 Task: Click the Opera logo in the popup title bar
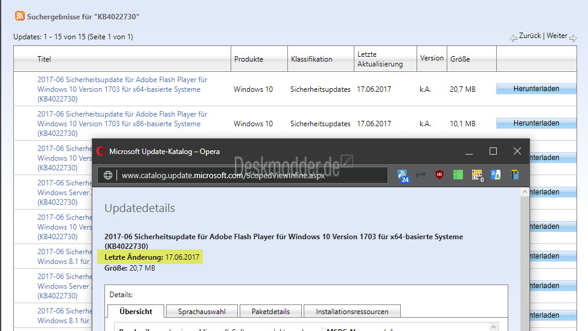(100, 151)
